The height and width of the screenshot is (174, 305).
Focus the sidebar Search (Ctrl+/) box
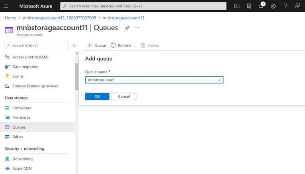coord(37,46)
